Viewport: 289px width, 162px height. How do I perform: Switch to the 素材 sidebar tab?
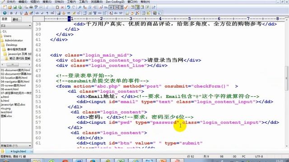coord(16,19)
